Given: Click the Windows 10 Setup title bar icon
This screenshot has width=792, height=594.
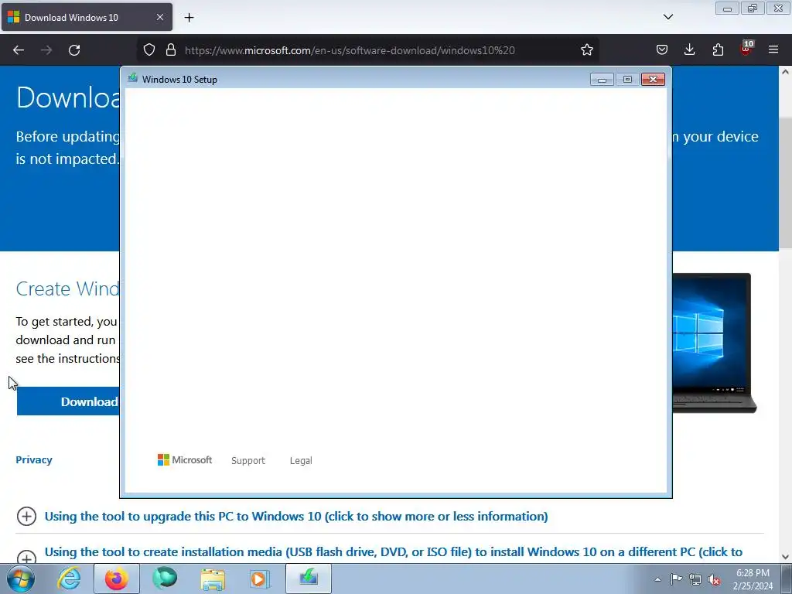Looking at the screenshot, I should 133,78.
